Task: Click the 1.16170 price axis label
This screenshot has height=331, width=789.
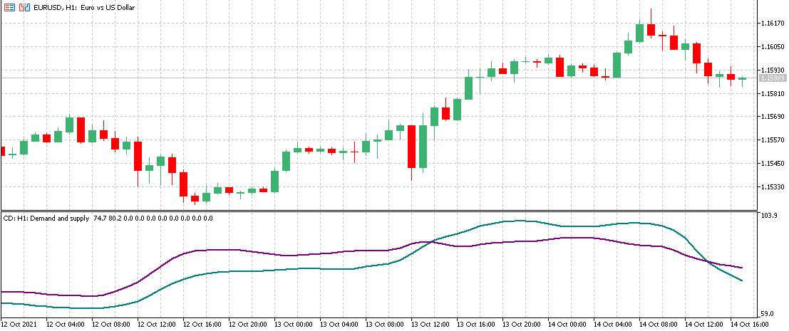Action: pos(773,23)
